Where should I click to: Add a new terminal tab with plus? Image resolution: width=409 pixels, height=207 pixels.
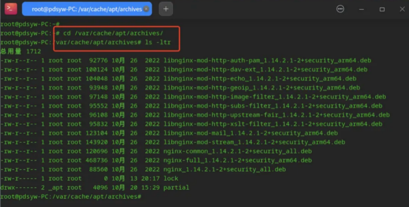166,9
